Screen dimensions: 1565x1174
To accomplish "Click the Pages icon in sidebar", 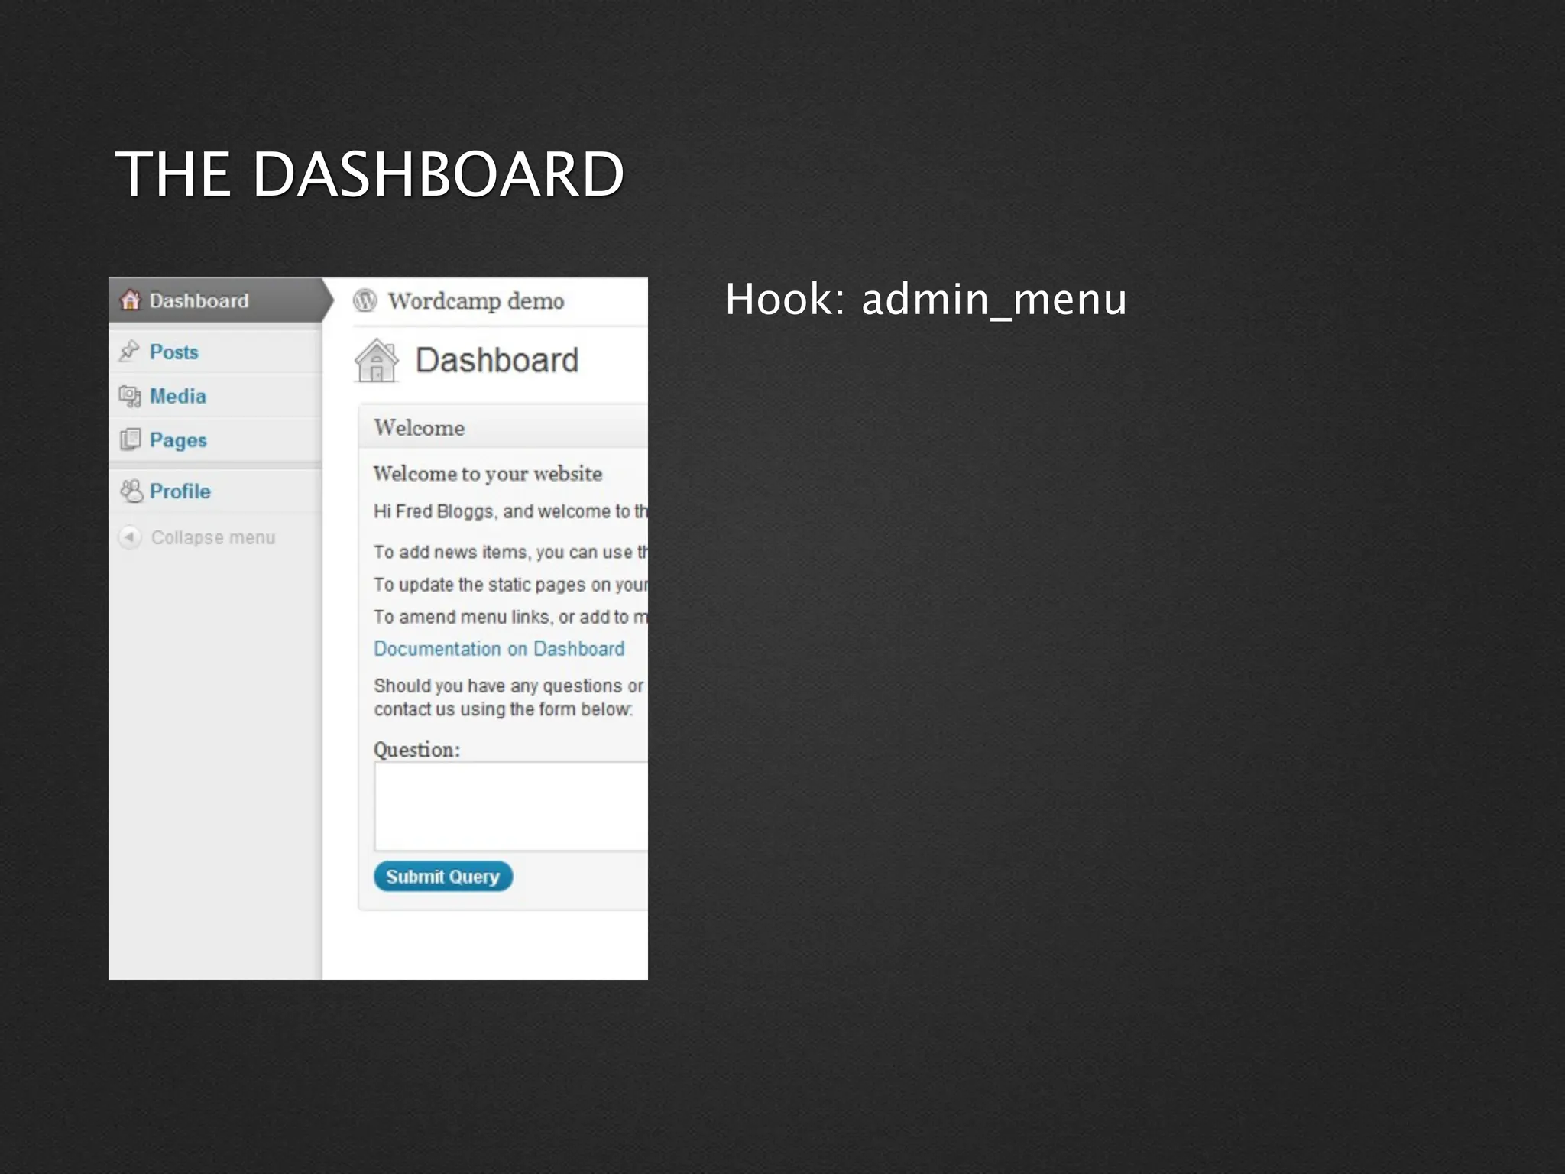I will 130,439.
